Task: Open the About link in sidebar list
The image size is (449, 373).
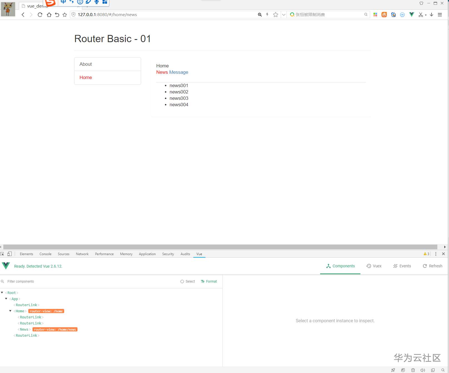Action: pyautogui.click(x=107, y=64)
